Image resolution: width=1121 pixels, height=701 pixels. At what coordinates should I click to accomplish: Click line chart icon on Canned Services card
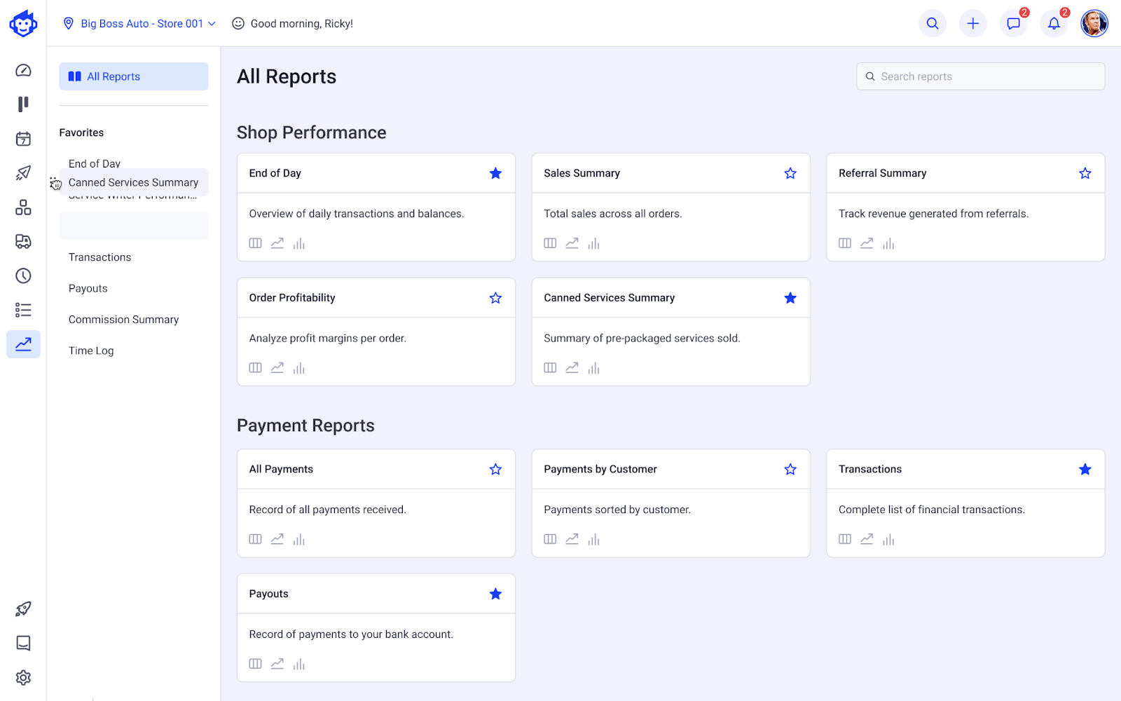coord(572,368)
